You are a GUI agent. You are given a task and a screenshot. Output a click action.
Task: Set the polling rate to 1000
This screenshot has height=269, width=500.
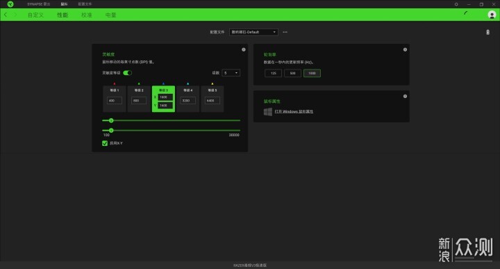(312, 73)
